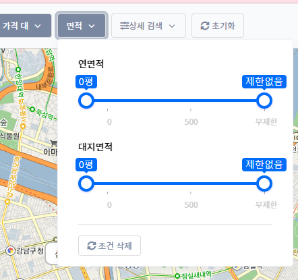The width and height of the screenshot is (298, 280).
Task: Click the sliders icon beside 상세 검색
Action: tap(124, 26)
